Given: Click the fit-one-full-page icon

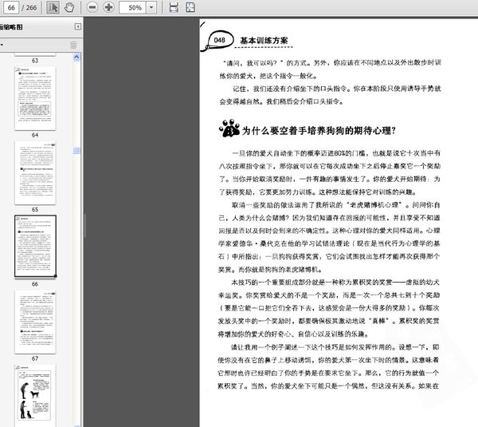Looking at the screenshot, I should pos(190,7).
